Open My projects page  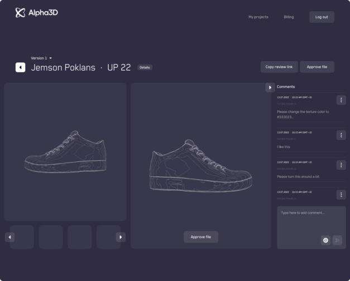click(x=258, y=17)
